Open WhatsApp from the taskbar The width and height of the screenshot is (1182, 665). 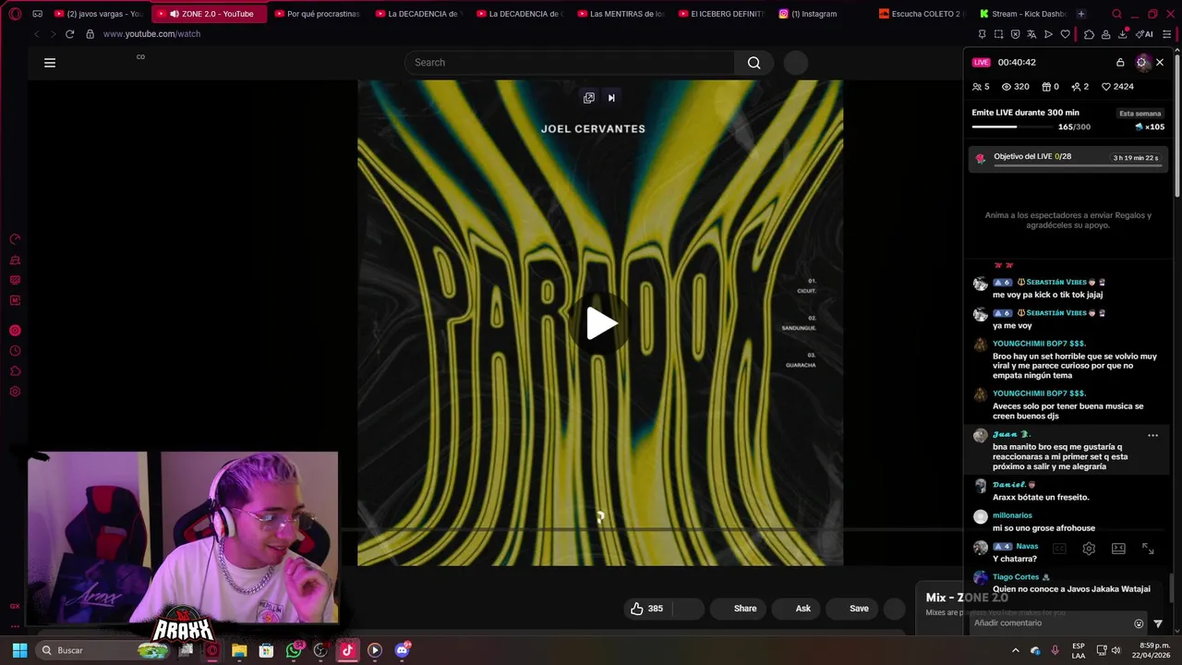(x=294, y=650)
